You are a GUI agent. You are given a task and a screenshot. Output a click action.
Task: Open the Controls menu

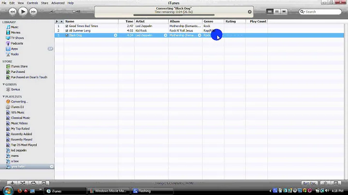pos(32,3)
